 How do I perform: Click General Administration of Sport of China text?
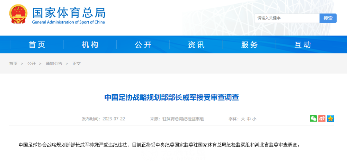point(68,22)
